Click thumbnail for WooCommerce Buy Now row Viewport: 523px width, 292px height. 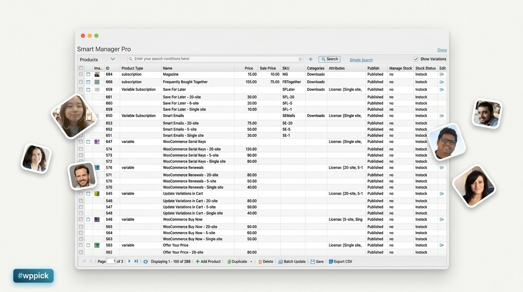(97, 219)
